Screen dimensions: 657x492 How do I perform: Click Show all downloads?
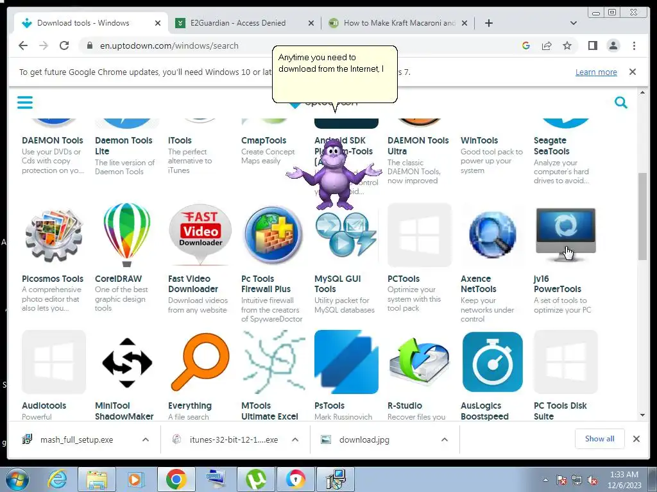click(x=600, y=438)
